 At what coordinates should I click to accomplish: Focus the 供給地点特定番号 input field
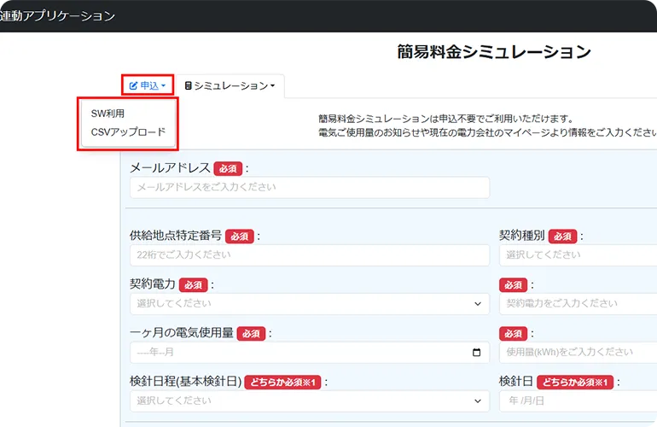tap(310, 255)
